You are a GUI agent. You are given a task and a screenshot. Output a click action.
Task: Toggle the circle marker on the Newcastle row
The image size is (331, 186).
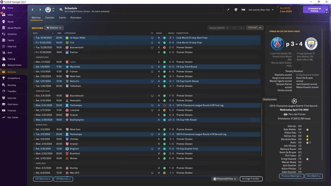coord(34,100)
